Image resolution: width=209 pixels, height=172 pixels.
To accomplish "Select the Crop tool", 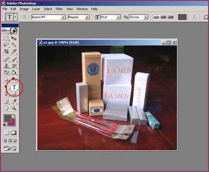I will tap(6, 51).
